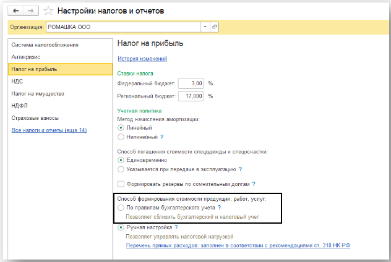Open organization card with the open button icon
The image size is (391, 262).
215,27
